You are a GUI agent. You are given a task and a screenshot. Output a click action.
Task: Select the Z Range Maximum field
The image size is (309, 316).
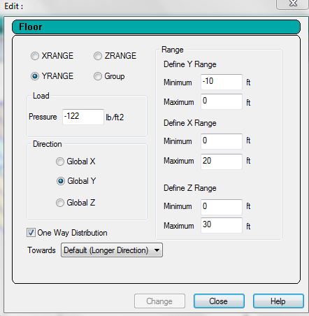[222, 225]
